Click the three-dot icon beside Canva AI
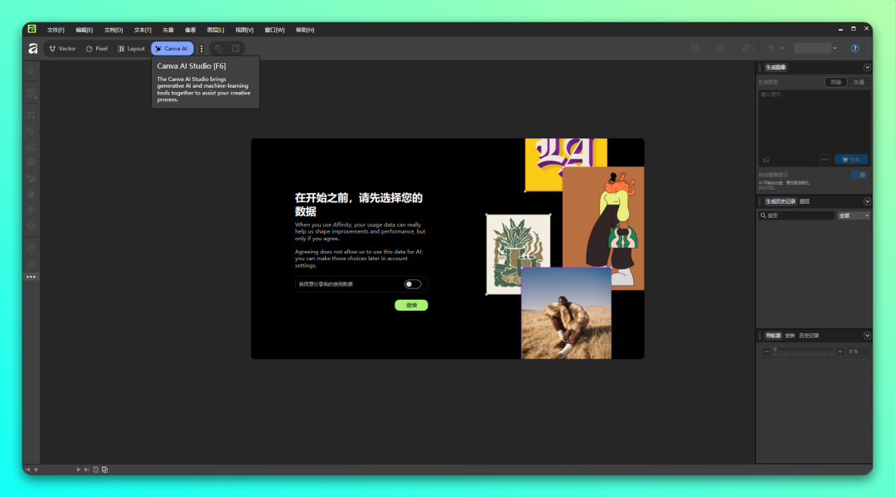This screenshot has height=497, width=895. pyautogui.click(x=201, y=48)
